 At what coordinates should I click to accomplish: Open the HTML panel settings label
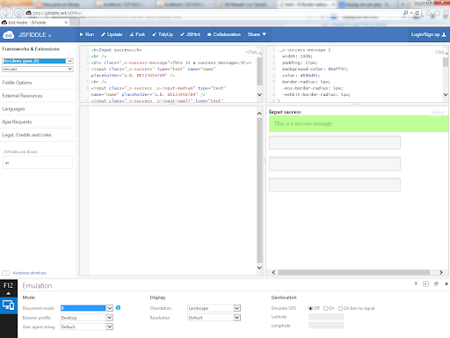click(252, 52)
